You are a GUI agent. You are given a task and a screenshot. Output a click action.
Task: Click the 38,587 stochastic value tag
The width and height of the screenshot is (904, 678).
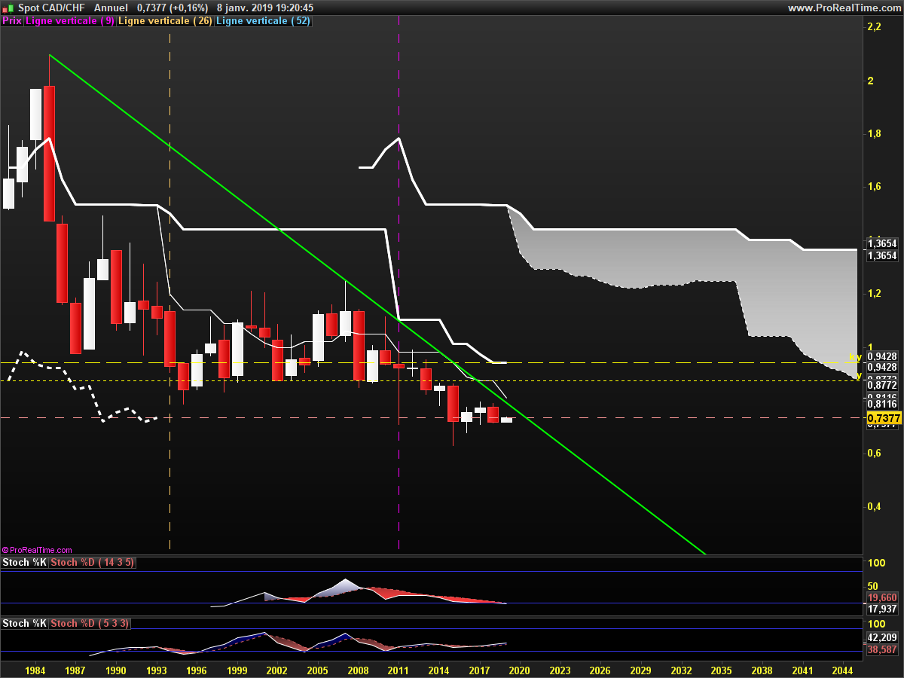pyautogui.click(x=882, y=649)
